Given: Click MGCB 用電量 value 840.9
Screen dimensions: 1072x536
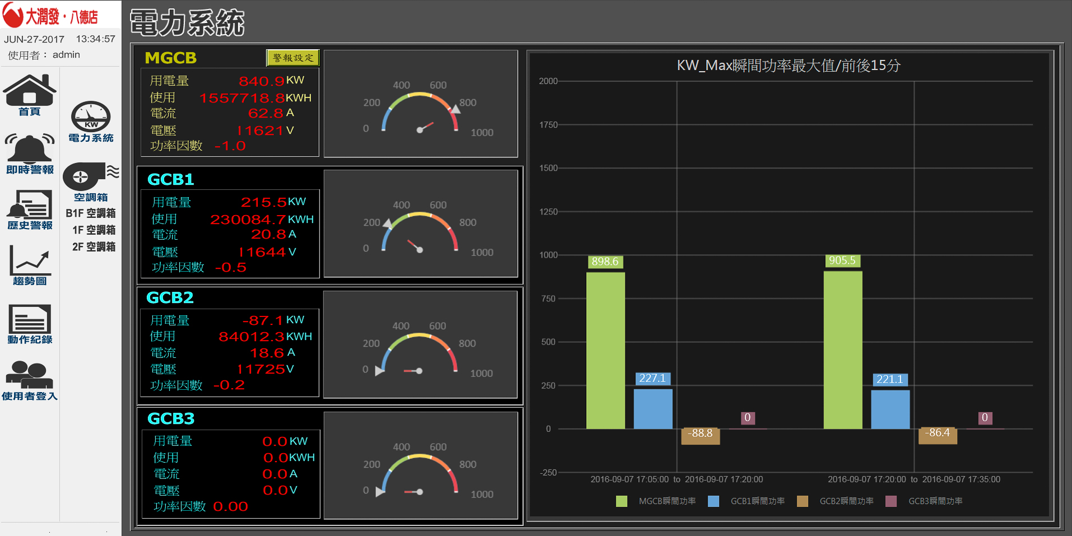Looking at the screenshot, I should [262, 81].
